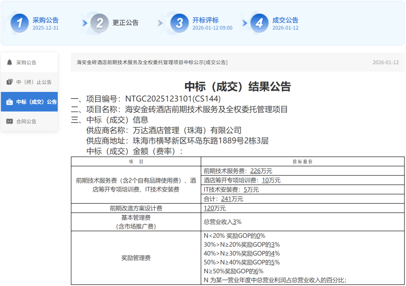Click the circle 4 for 成交公告

[x=259, y=23]
